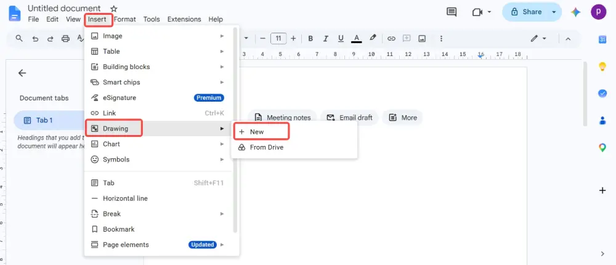Click the Meeting notes chip
Screen dimensions: 616x265
tap(283, 118)
